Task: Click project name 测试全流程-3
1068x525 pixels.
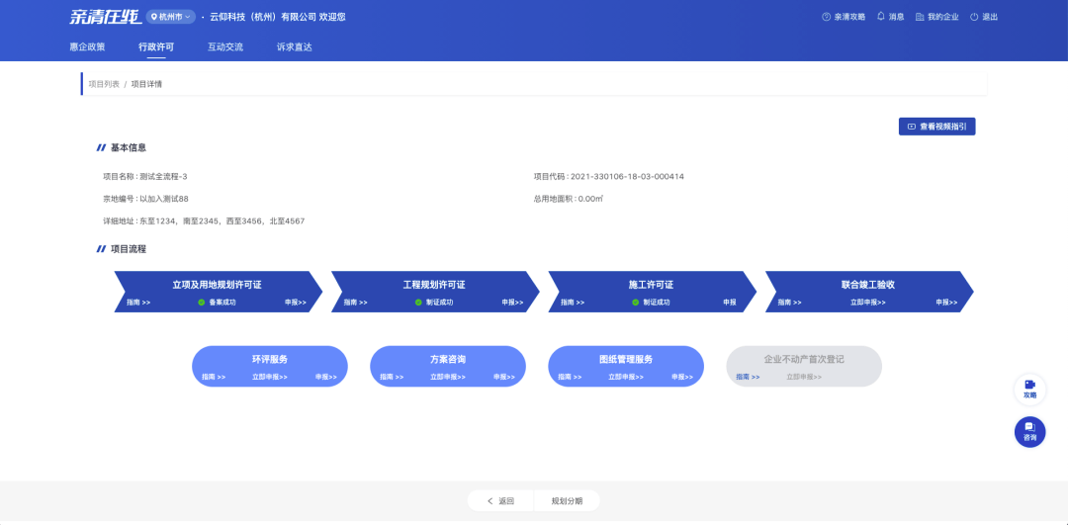Action: [x=163, y=176]
